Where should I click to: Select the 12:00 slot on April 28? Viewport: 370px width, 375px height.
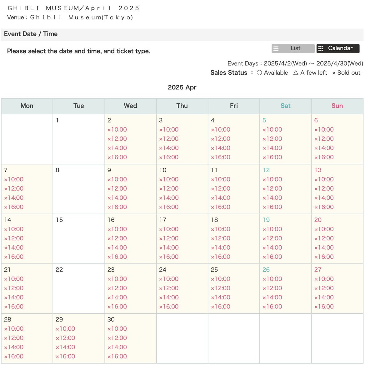tap(14, 338)
